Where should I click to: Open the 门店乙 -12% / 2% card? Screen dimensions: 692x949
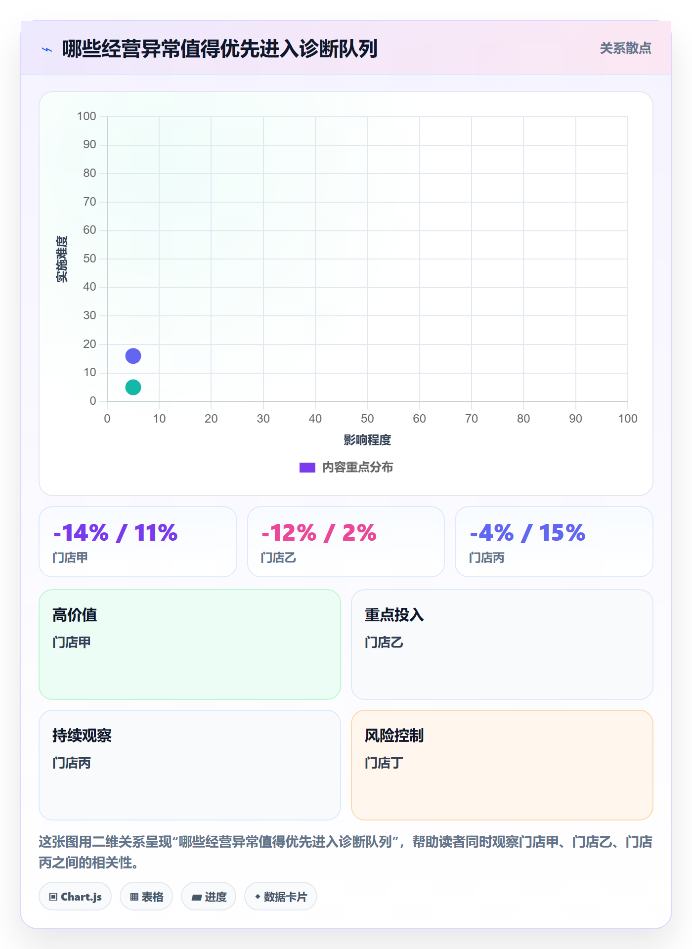click(346, 542)
